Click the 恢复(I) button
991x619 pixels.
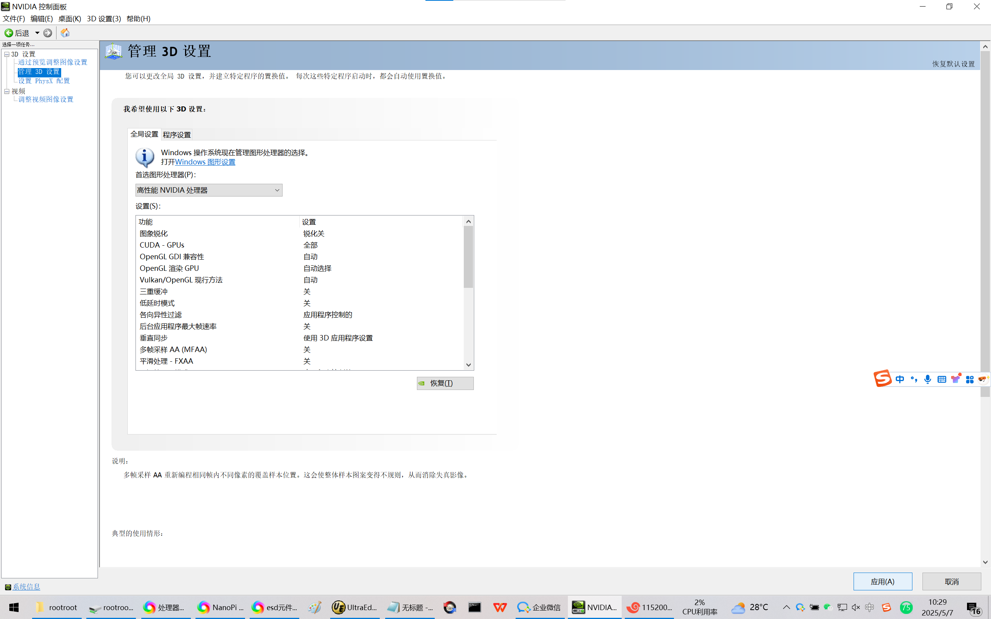point(445,383)
